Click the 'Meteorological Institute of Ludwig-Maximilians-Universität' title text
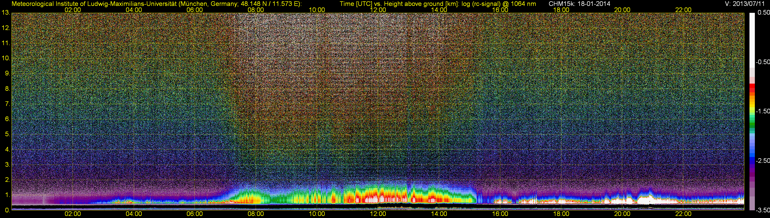This screenshot has height=218, width=770. [x=94, y=4]
